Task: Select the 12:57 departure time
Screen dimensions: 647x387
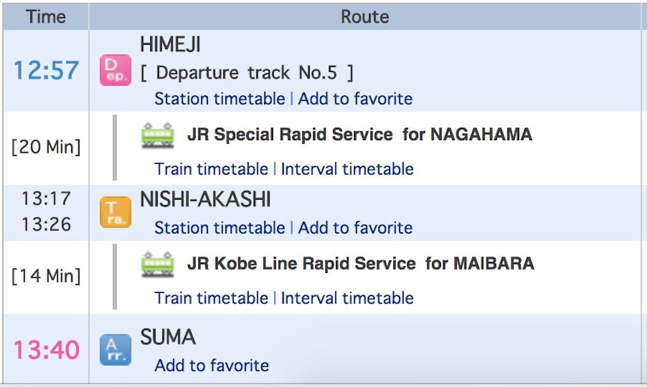Action: tap(46, 71)
